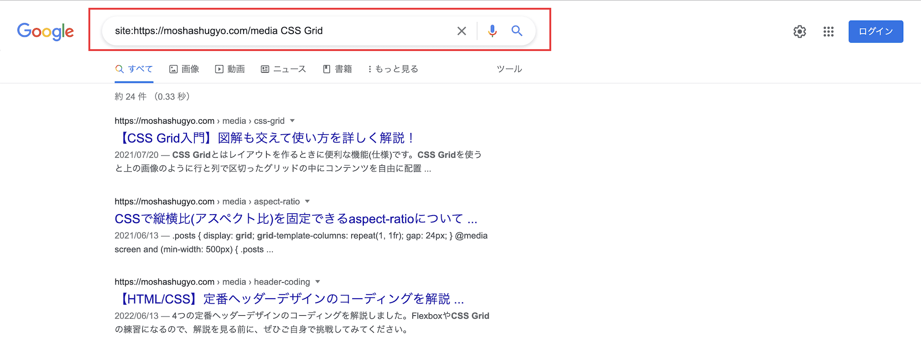Open the もっと見る menu
The image size is (921, 341).
(x=393, y=69)
